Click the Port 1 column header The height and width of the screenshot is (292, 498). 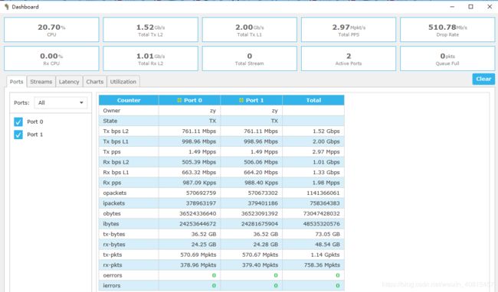click(x=251, y=100)
